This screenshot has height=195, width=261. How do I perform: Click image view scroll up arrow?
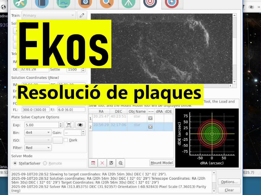[x=235, y=15]
